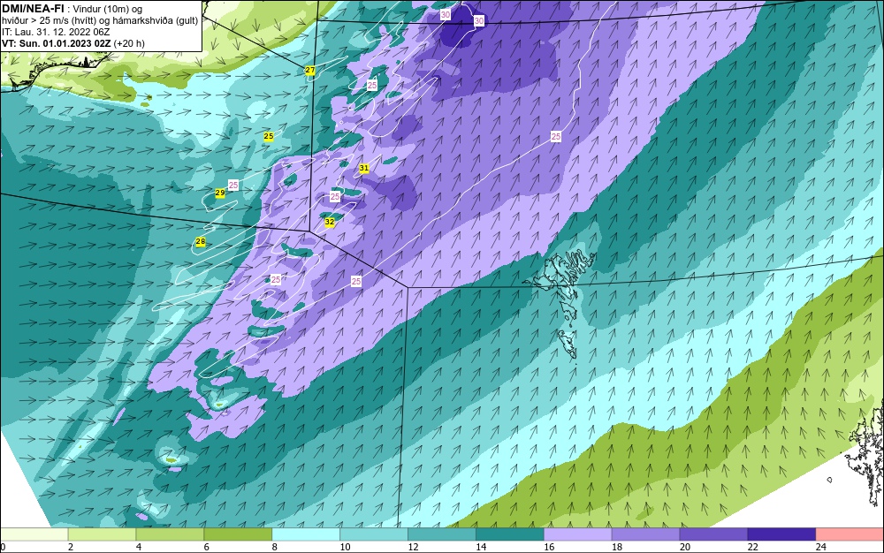Pick the 16–18 m/s lavender legend swatch
Screen dimensions: 884x553
[x=578, y=534]
